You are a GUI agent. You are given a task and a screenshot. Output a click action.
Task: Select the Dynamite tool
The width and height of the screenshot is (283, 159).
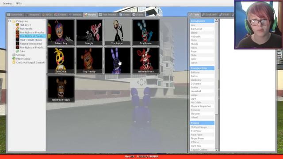pyautogui.click(x=202, y=83)
